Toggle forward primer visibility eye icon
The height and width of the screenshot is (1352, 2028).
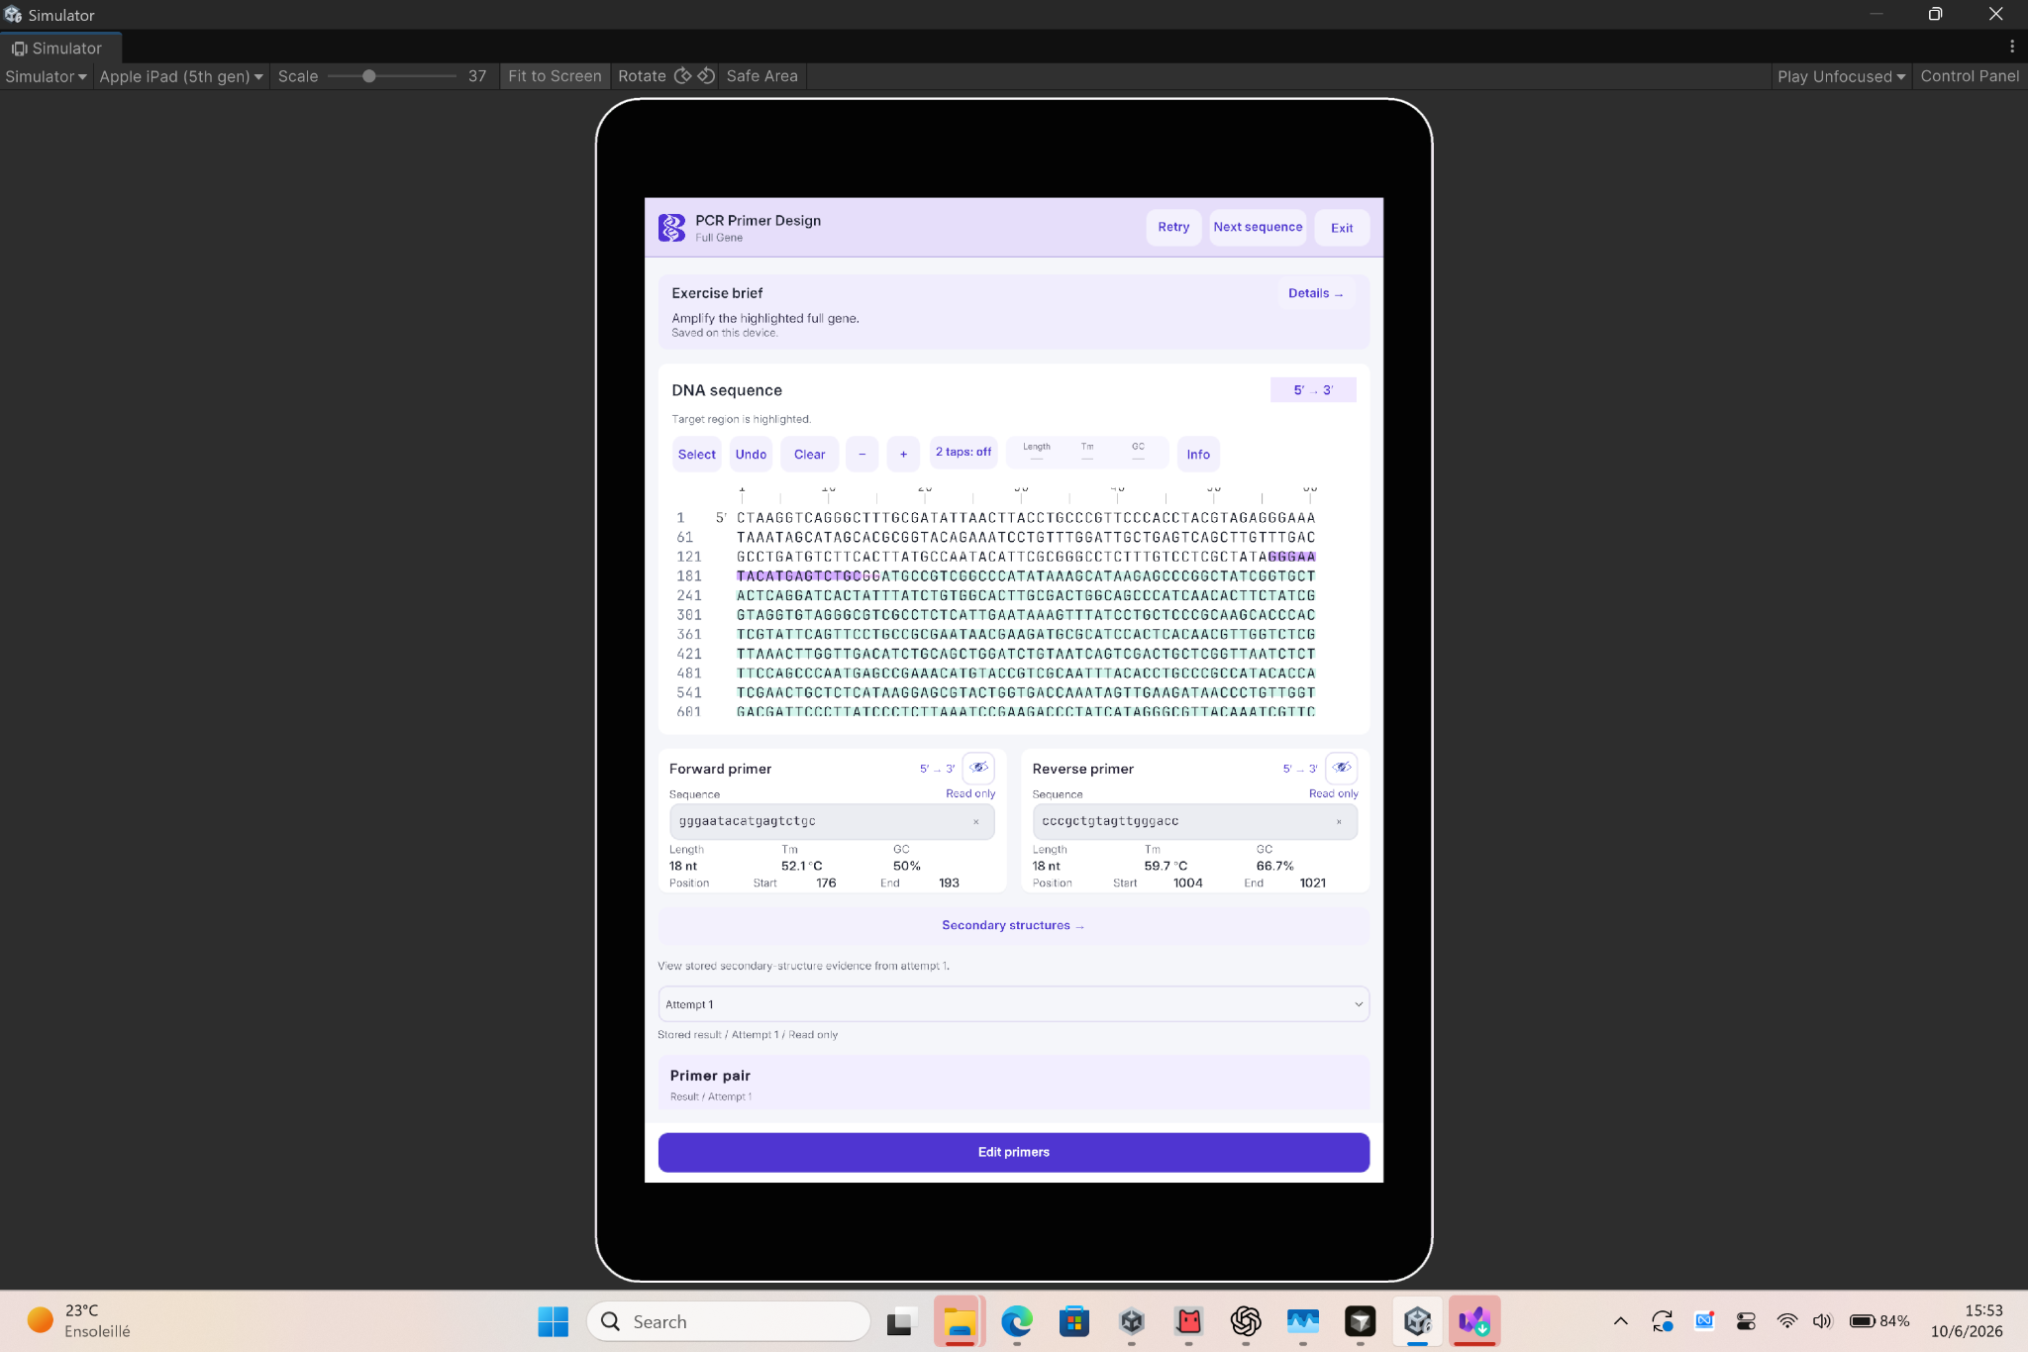click(978, 768)
